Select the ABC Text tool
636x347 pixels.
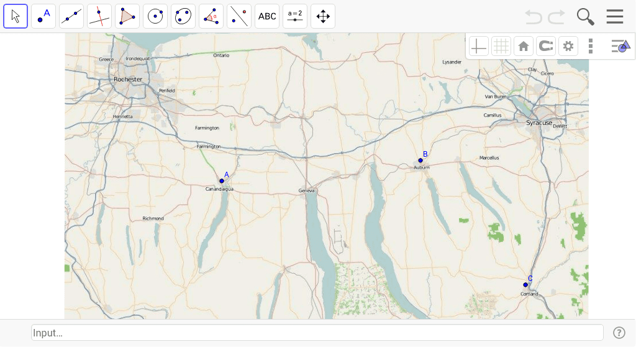(x=267, y=16)
